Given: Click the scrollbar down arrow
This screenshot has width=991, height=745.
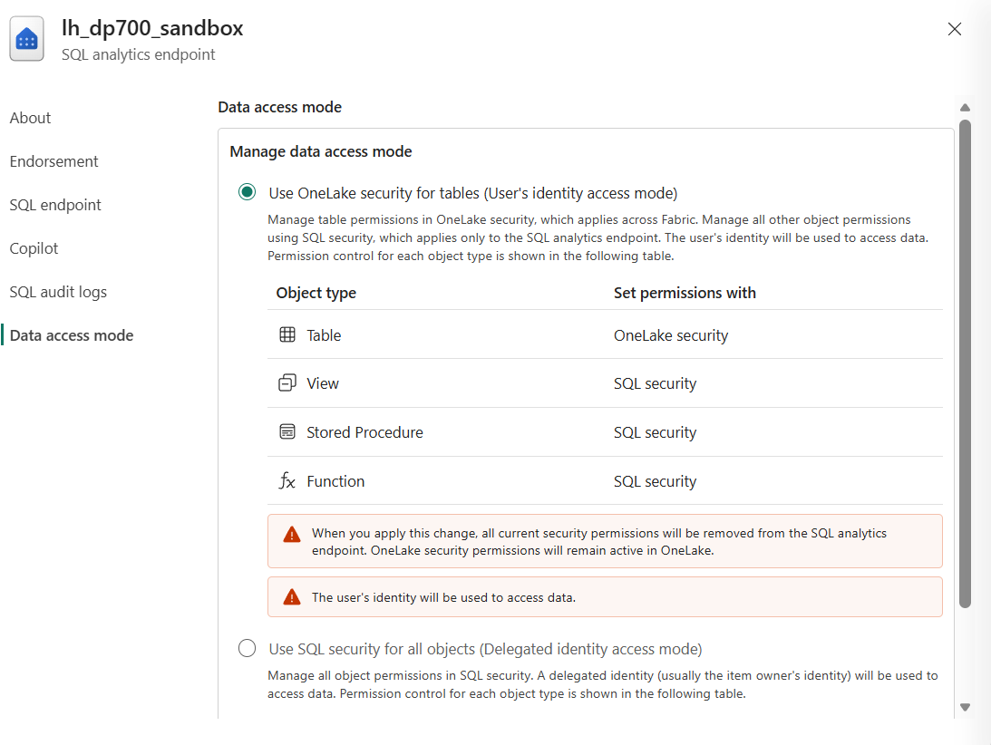Looking at the screenshot, I should (x=965, y=707).
